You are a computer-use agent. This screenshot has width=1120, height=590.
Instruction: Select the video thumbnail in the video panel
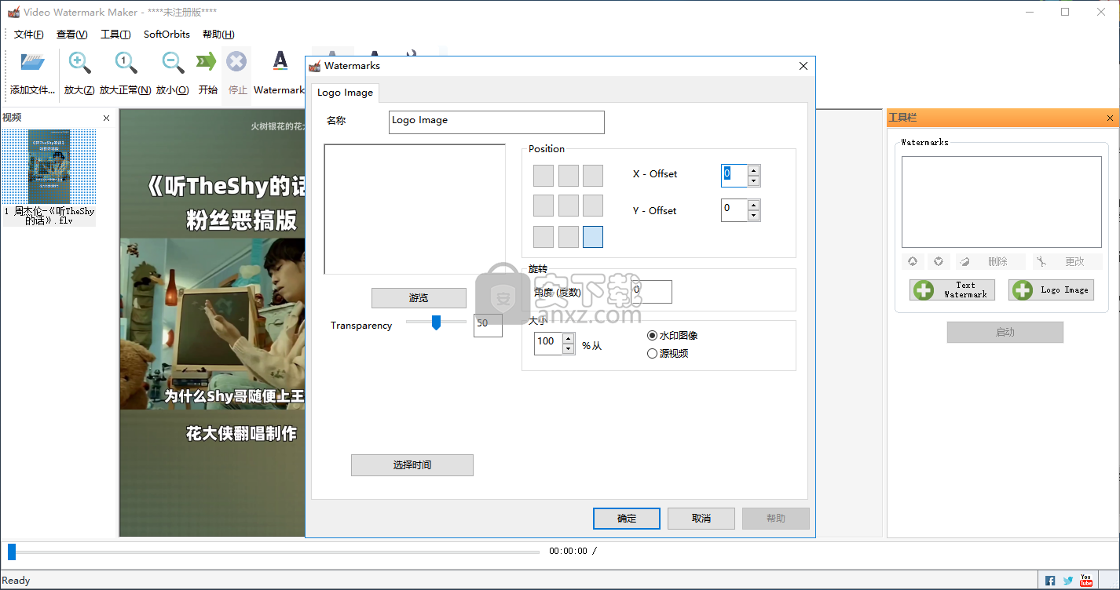(49, 167)
